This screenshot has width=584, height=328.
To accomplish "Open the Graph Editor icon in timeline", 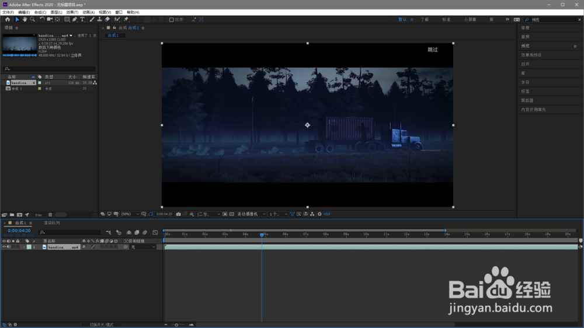I will pos(155,232).
